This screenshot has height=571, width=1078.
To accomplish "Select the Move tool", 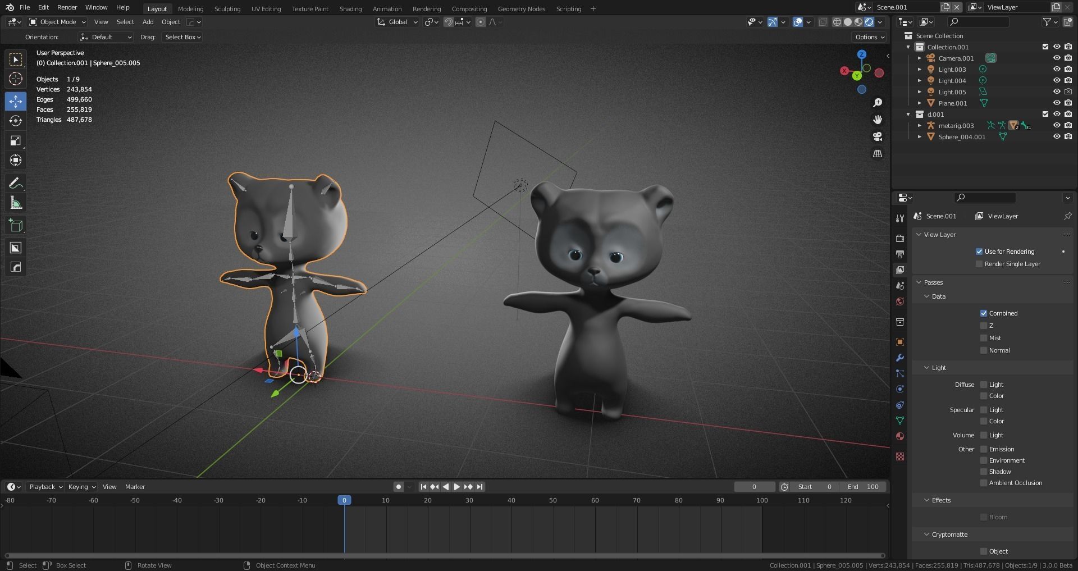I will point(15,101).
